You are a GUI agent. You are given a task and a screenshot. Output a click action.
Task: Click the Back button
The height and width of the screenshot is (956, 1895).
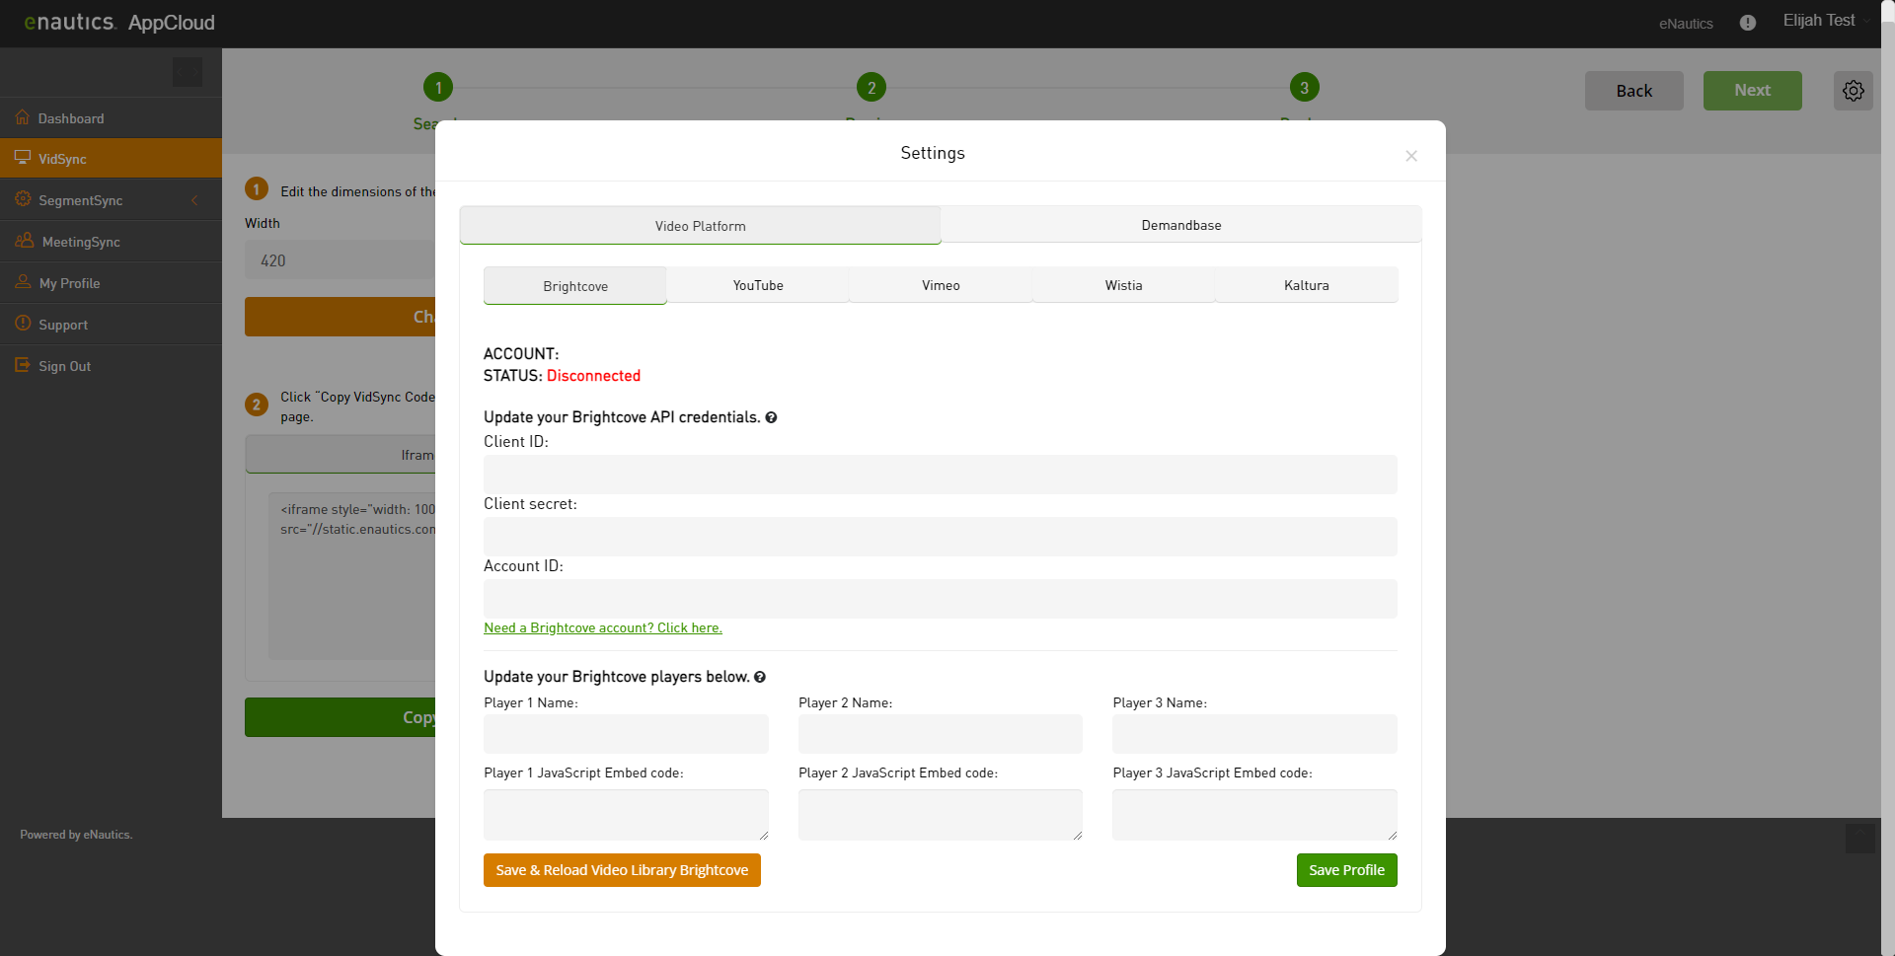(1634, 91)
